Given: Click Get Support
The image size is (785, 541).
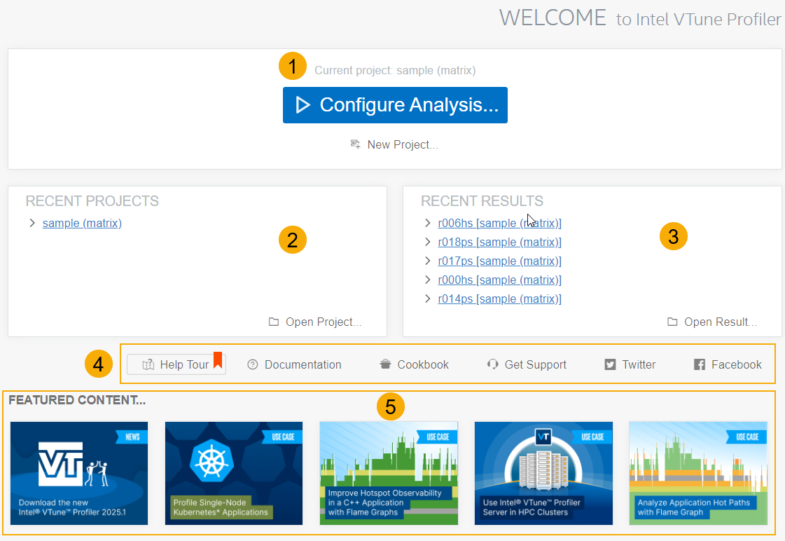Looking at the screenshot, I should click(527, 364).
